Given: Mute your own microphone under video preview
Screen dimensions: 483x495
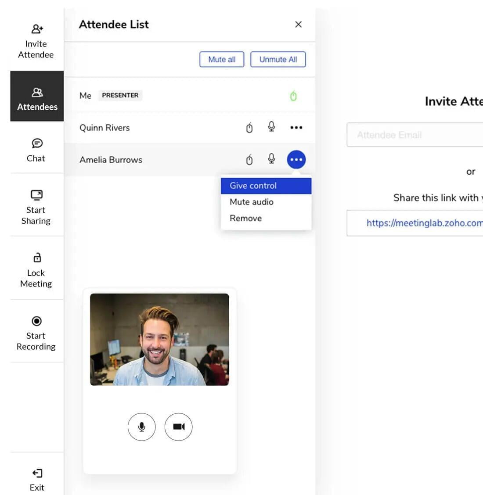Looking at the screenshot, I should point(141,427).
